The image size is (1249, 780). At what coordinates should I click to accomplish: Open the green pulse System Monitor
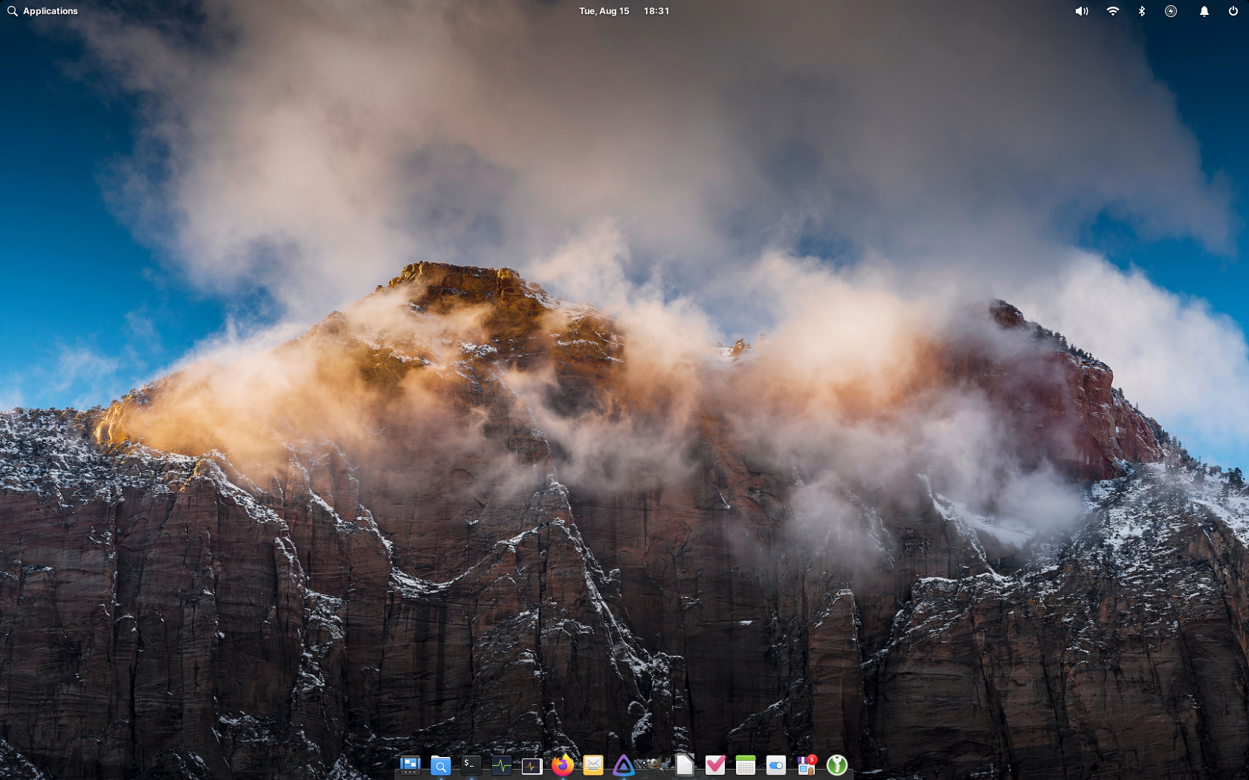(x=501, y=765)
